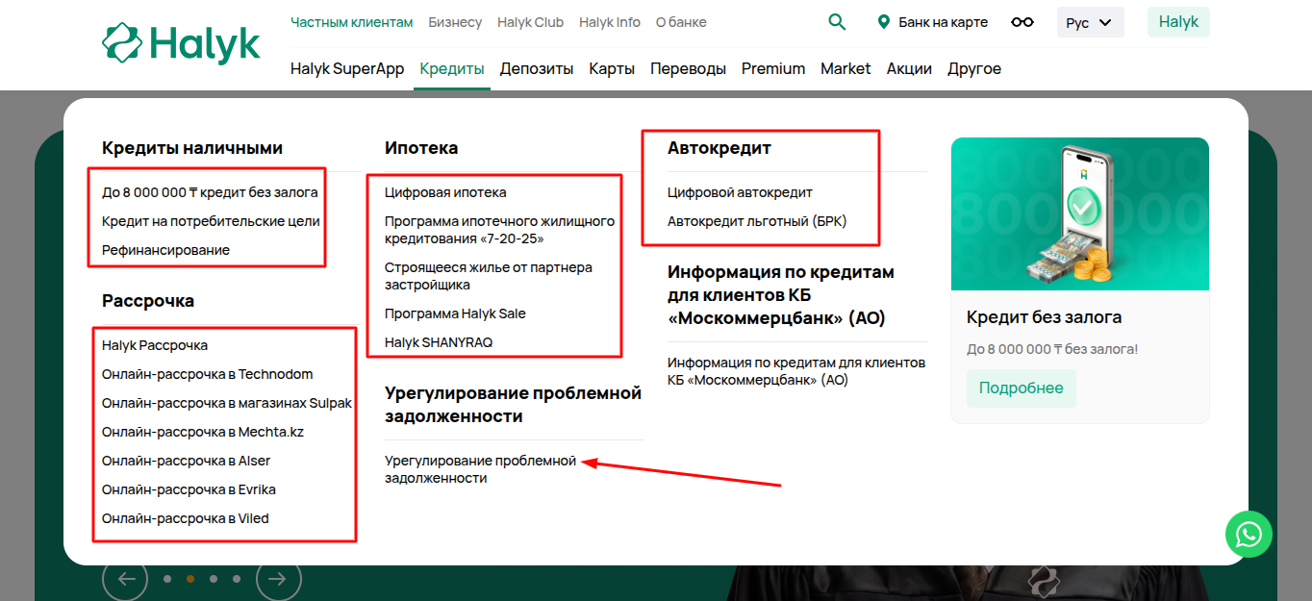Open ипотечная программа «7-20-25»
Image resolution: width=1312 pixels, height=601 pixels.
499,230
